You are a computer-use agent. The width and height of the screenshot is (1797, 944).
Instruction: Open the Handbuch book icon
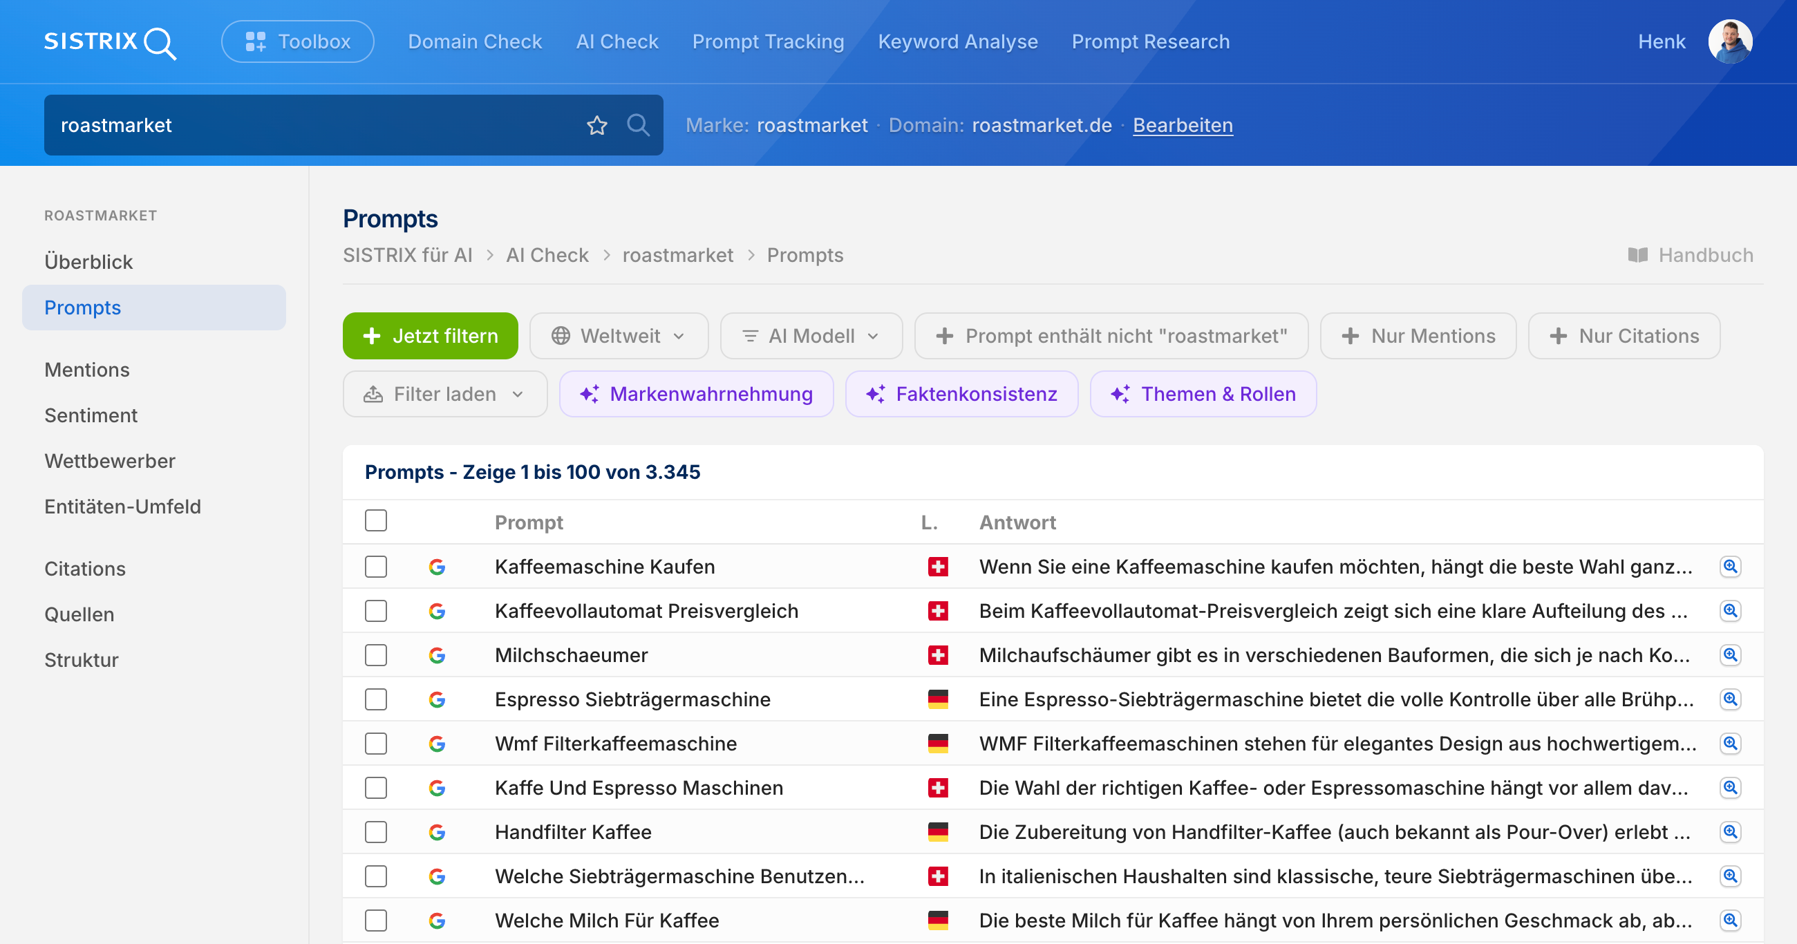point(1637,256)
